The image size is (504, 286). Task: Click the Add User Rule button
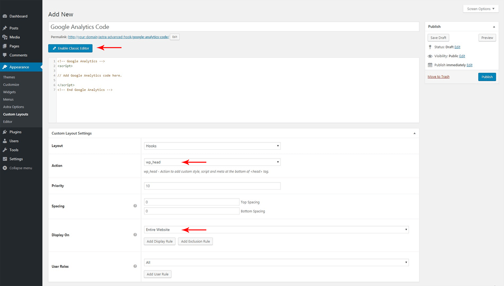pos(158,274)
